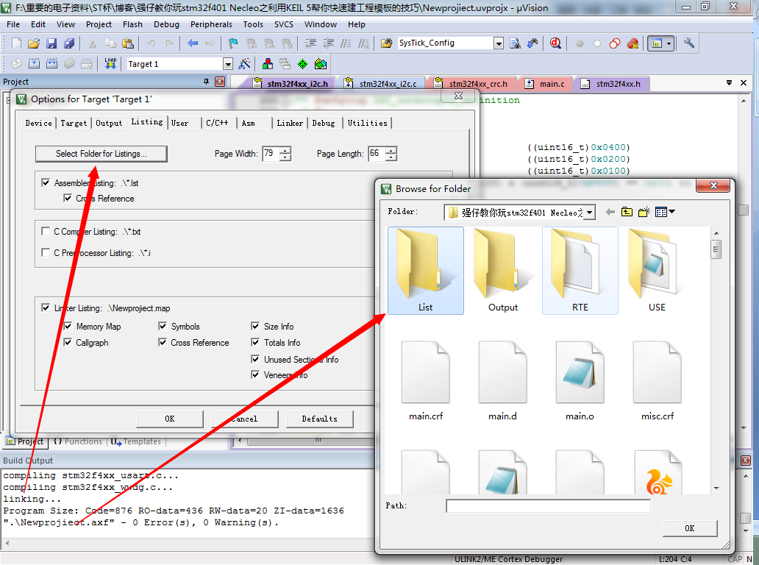This screenshot has width=759, height=565.
Task: Uncheck the Callgraph option
Action: click(x=68, y=343)
